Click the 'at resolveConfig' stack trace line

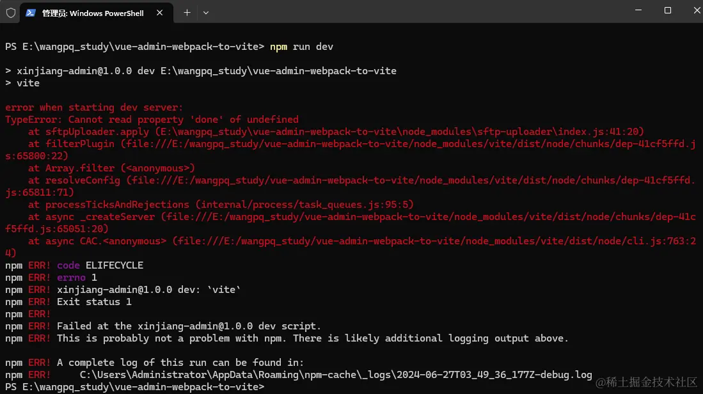350,186
